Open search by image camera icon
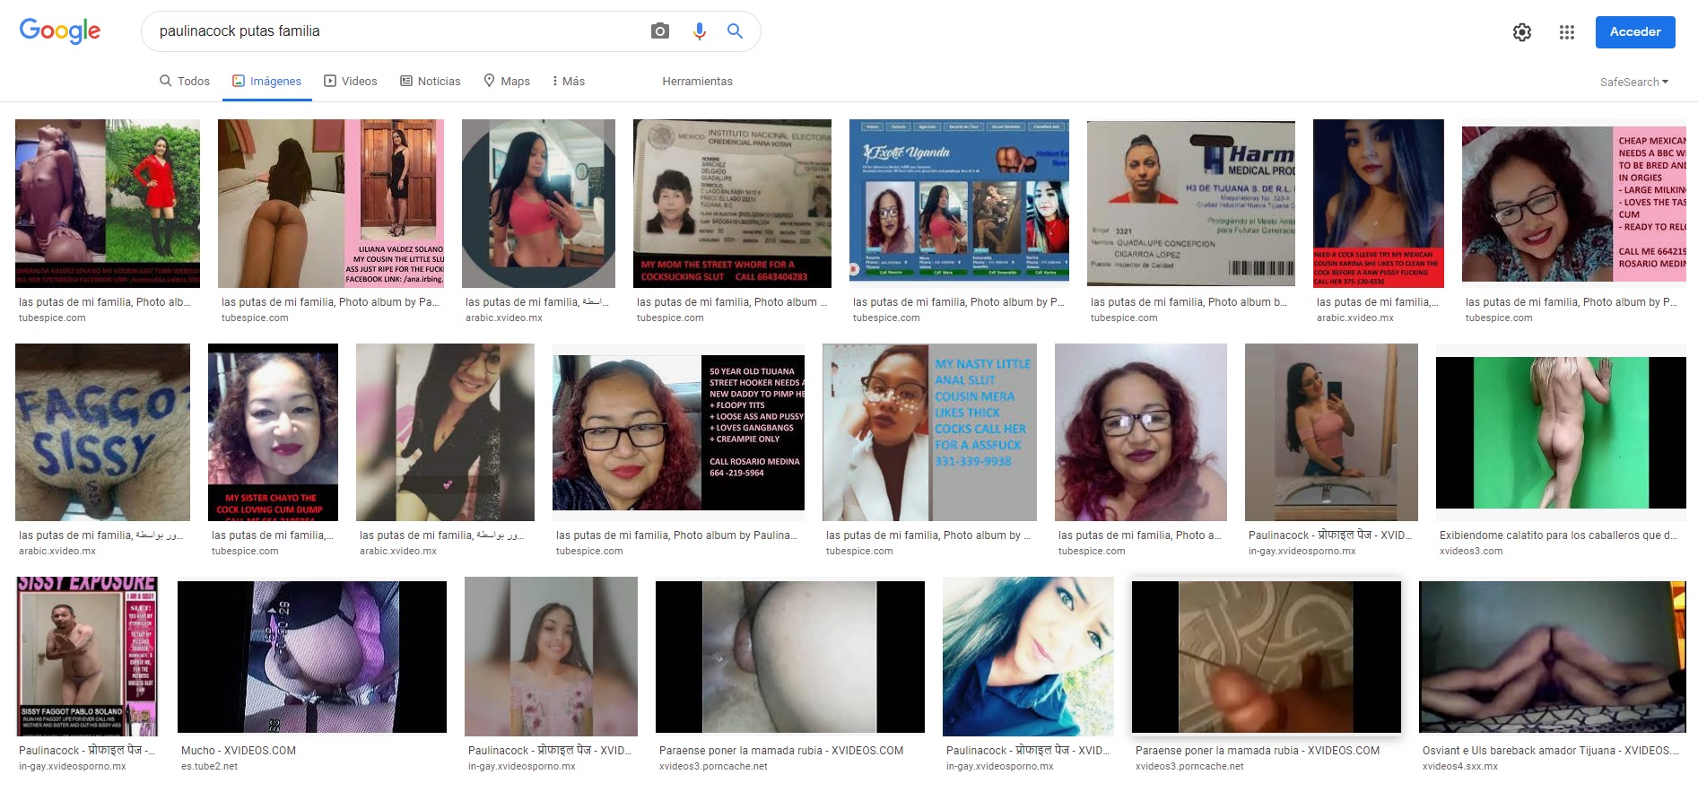 tap(660, 31)
